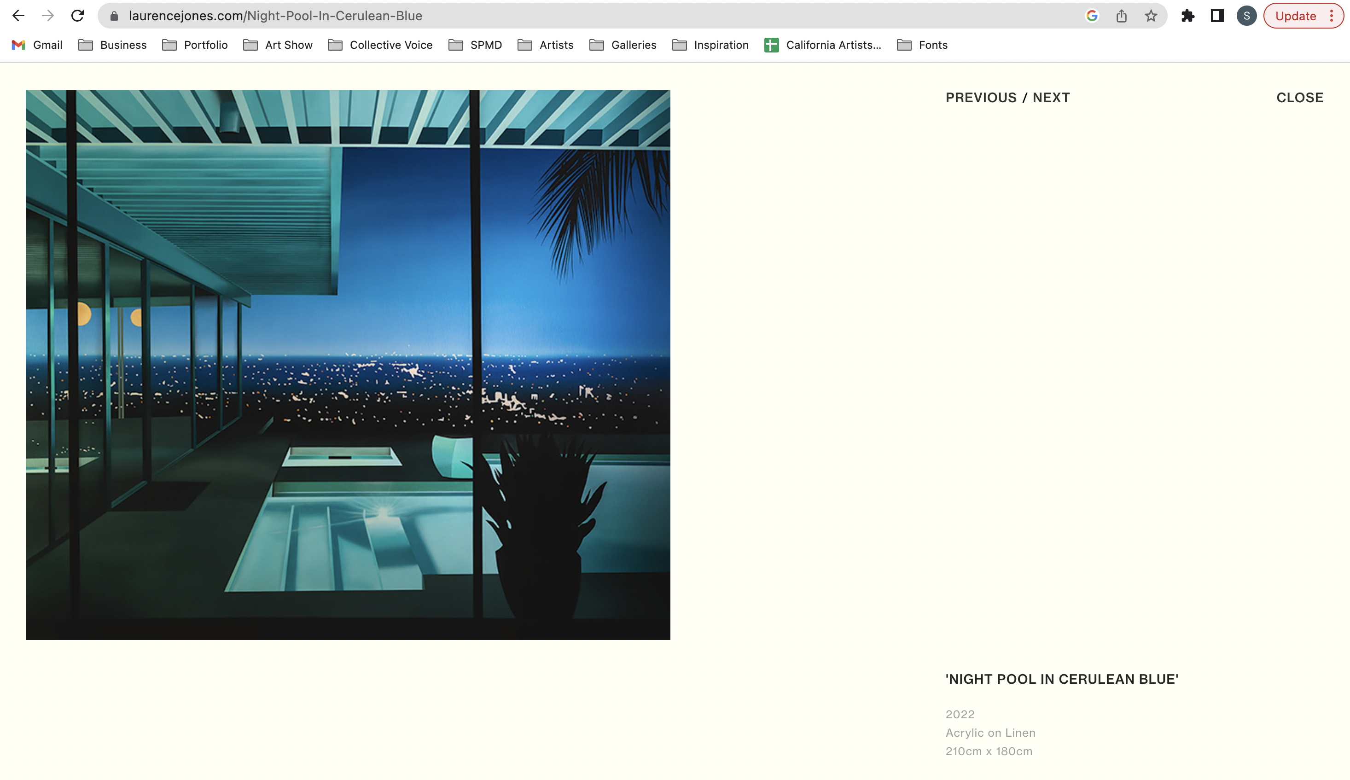The image size is (1350, 780).
Task: Click the Google icon in address bar
Action: 1092,16
